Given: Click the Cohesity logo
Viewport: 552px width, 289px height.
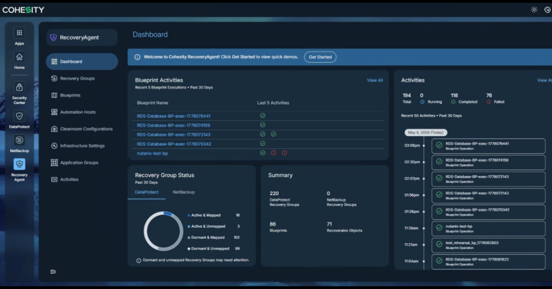Looking at the screenshot, I should click(23, 10).
